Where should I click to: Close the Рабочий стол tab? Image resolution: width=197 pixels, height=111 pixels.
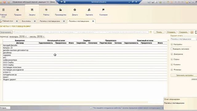pyautogui.click(x=17, y=21)
